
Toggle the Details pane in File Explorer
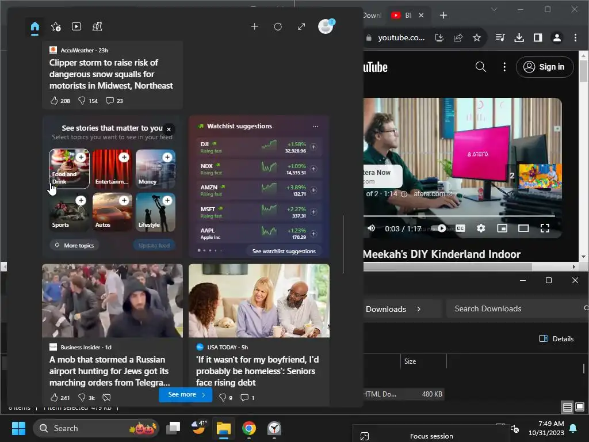(556, 338)
